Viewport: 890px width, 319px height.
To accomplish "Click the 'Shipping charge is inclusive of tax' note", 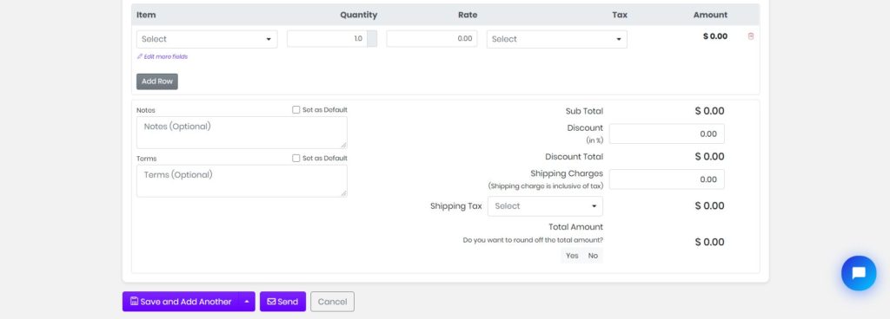I will [546, 186].
